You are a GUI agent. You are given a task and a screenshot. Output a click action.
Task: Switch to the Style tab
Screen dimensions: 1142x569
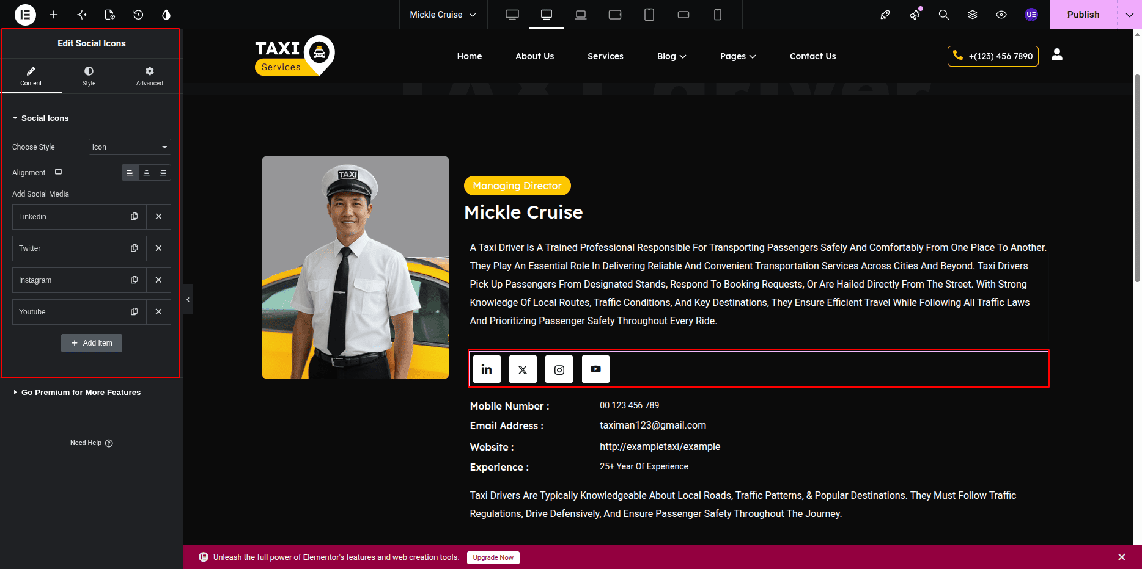point(89,76)
